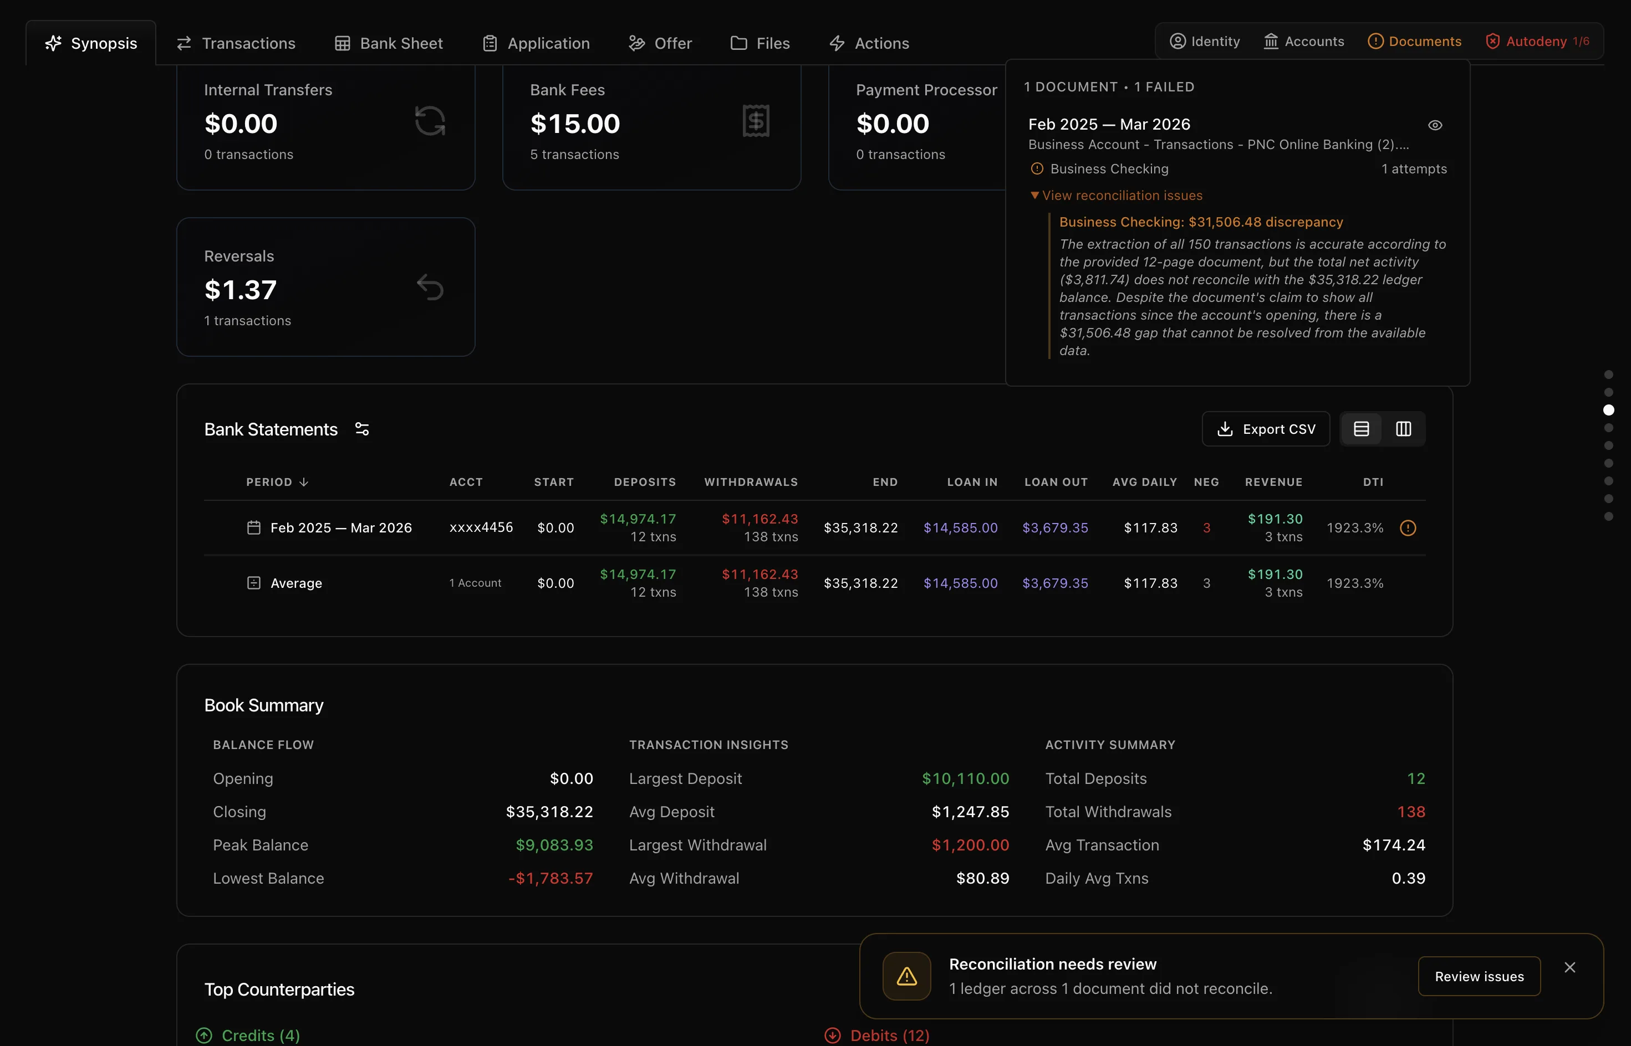The width and height of the screenshot is (1631, 1046).
Task: Open the Autodeny 1/6 status
Action: [1537, 42]
